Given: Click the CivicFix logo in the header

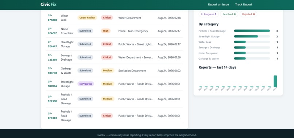Looking at the screenshot, I should (49, 4).
